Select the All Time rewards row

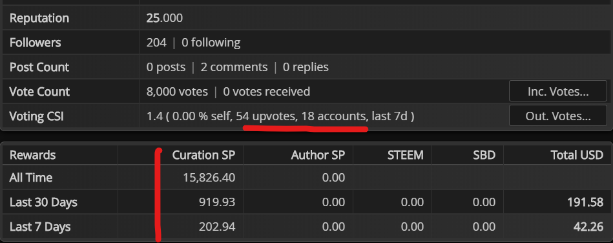tap(306, 178)
